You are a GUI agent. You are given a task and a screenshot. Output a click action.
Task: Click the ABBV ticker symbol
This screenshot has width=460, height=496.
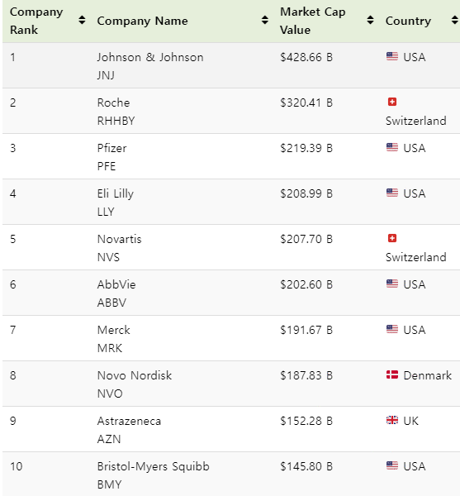(x=111, y=303)
